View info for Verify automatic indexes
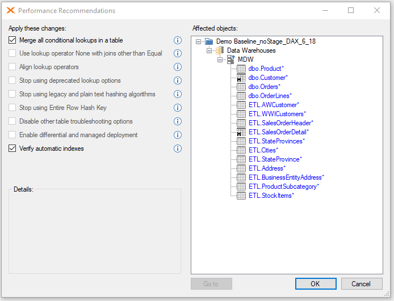This screenshot has width=394, height=301. point(178,149)
